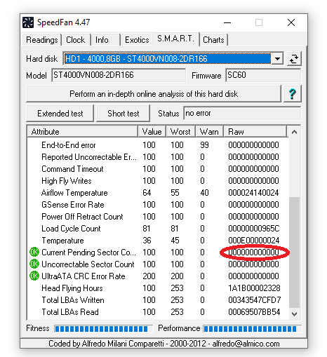Click the Performance progress bar

click(252, 329)
